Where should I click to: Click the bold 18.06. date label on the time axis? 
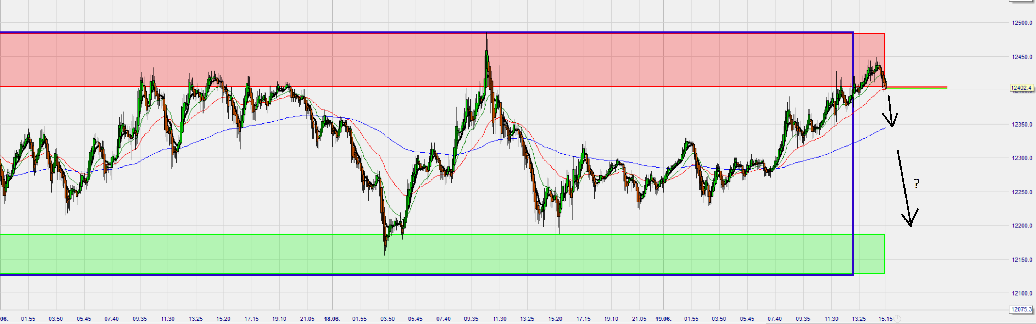click(333, 319)
